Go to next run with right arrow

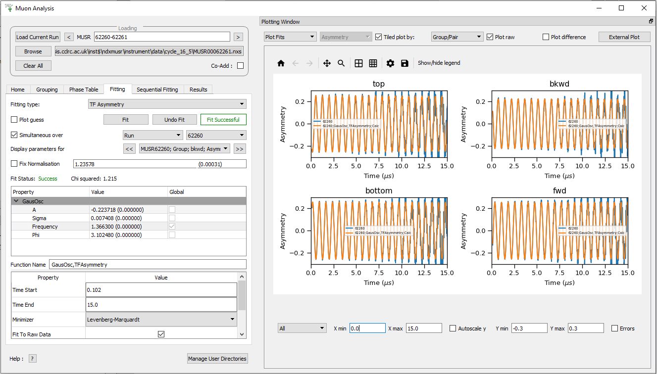238,37
